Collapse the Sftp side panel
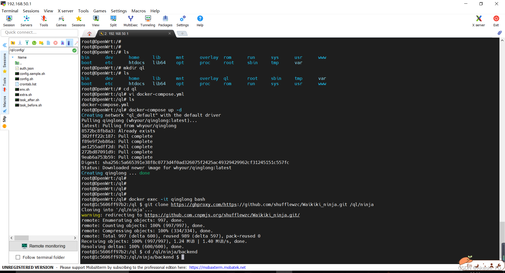Image resolution: width=505 pixels, height=273 pixels. (x=4, y=45)
